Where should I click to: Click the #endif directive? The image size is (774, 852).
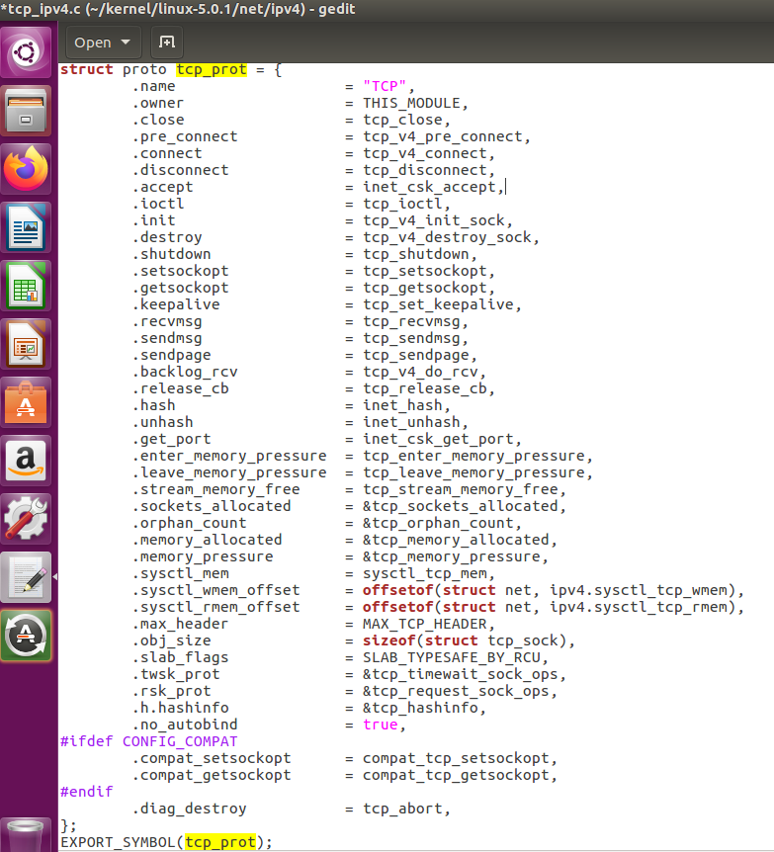pyautogui.click(x=86, y=793)
